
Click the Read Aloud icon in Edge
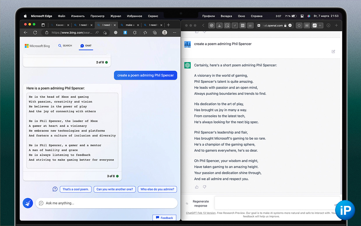pos(97,33)
